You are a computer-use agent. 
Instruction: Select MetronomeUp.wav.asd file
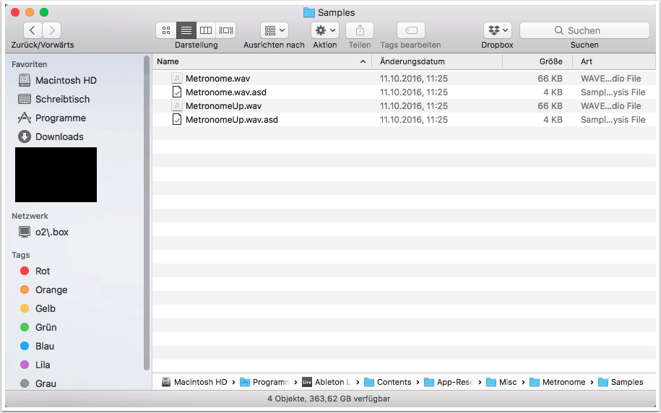[231, 120]
